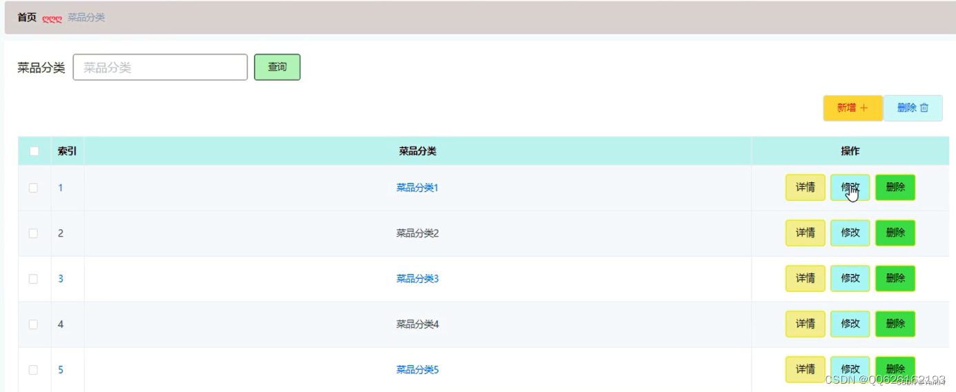Check the checkbox for row 菜品分类1

tap(33, 188)
